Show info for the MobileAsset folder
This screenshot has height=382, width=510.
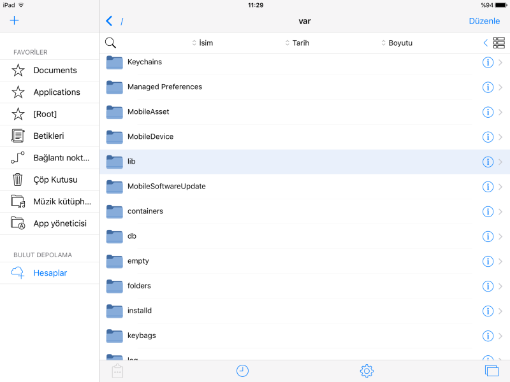[x=488, y=112]
